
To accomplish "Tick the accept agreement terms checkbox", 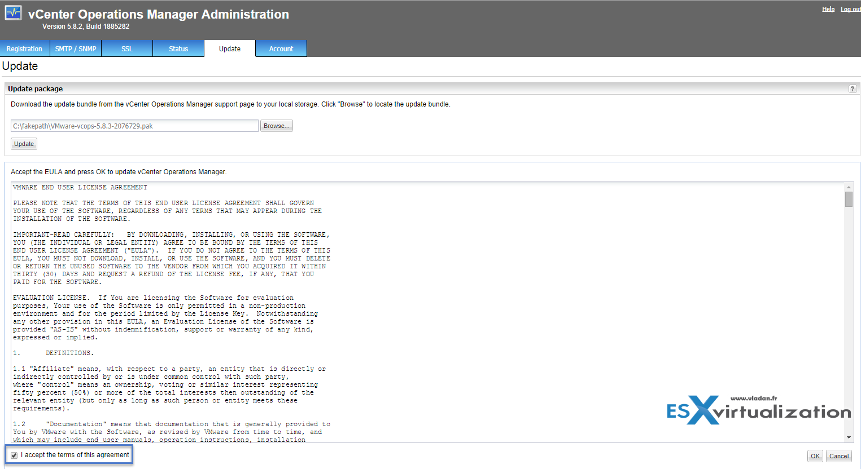I will (x=14, y=455).
